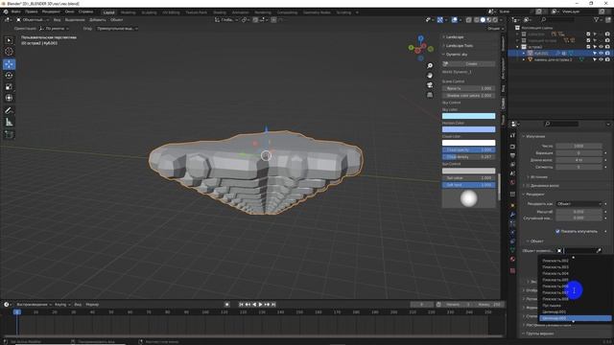The width and height of the screenshot is (614, 345).
Task: Select the Annotate pencil tool
Action: 9,111
